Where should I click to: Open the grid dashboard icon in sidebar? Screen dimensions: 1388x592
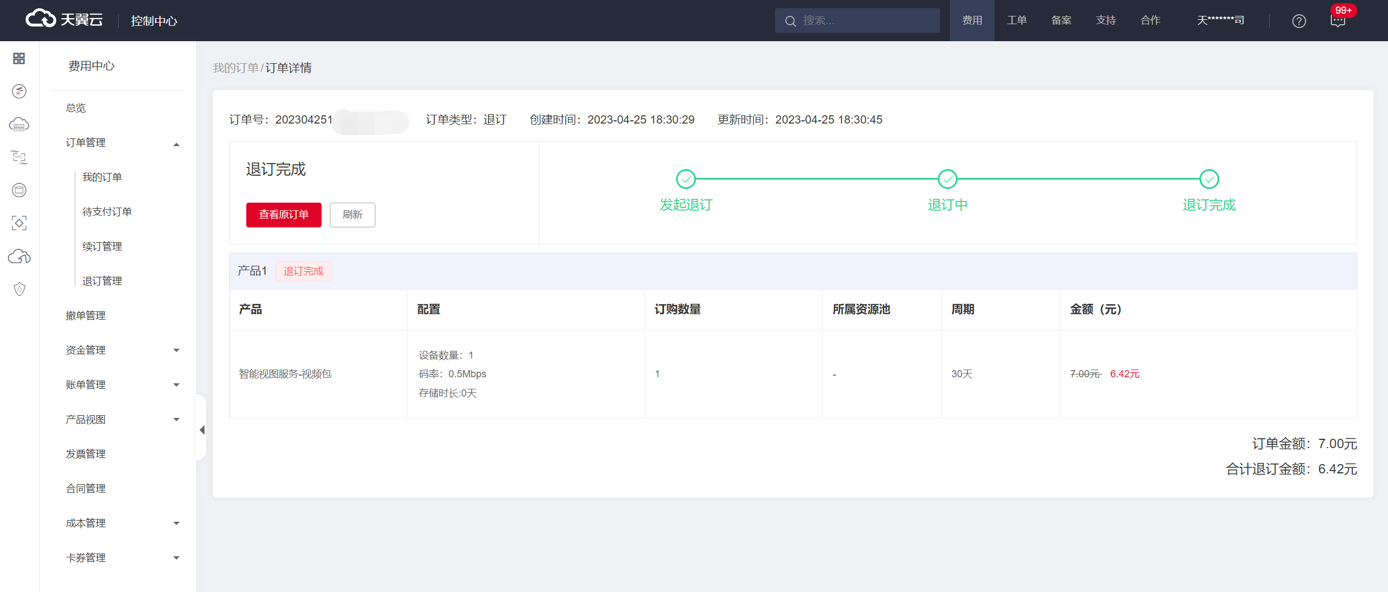click(x=19, y=58)
